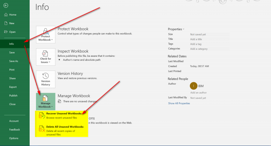Image resolution: width=271 pixels, height=146 pixels.
Task: Select Save As in the sidebar
Action: click(x=14, y=61)
